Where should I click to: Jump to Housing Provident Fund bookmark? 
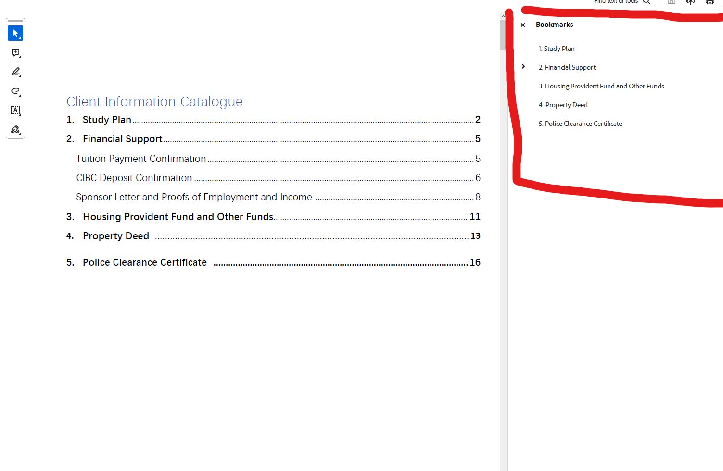(601, 86)
